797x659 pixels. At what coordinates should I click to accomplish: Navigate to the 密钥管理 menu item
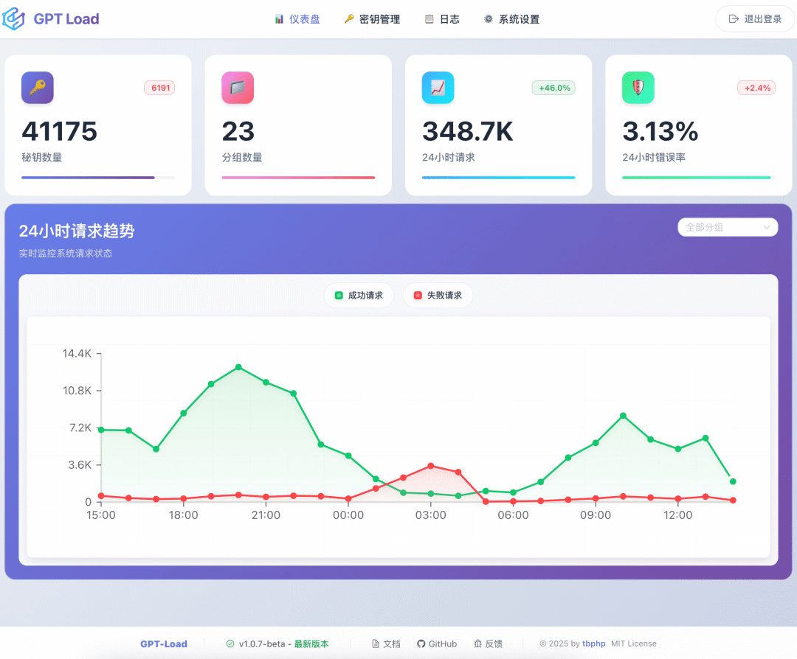coord(372,19)
